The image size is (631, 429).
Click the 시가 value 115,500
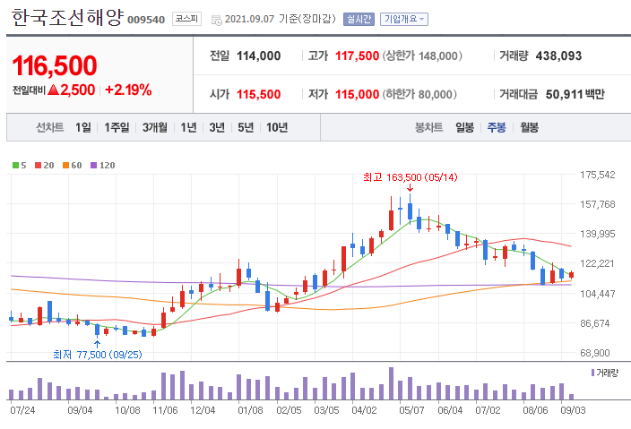coord(258,94)
